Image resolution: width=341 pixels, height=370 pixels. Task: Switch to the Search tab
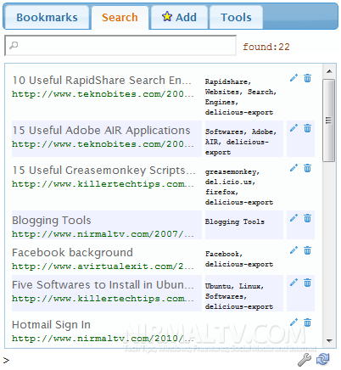(120, 18)
